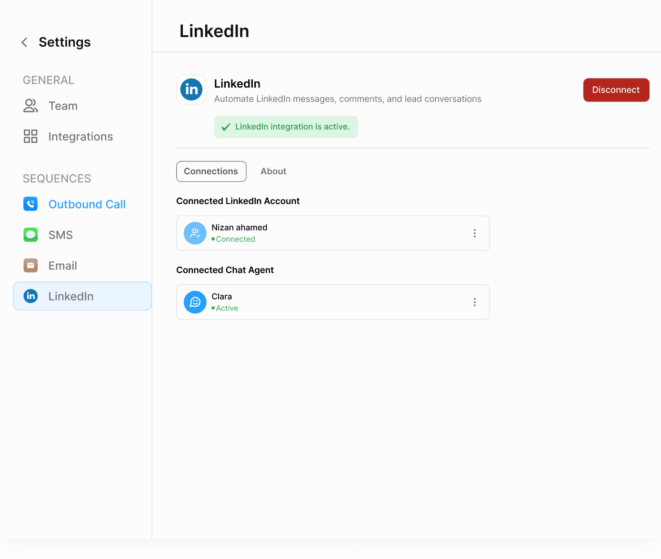
Task: Open Email sequence settings
Action: pyautogui.click(x=62, y=266)
